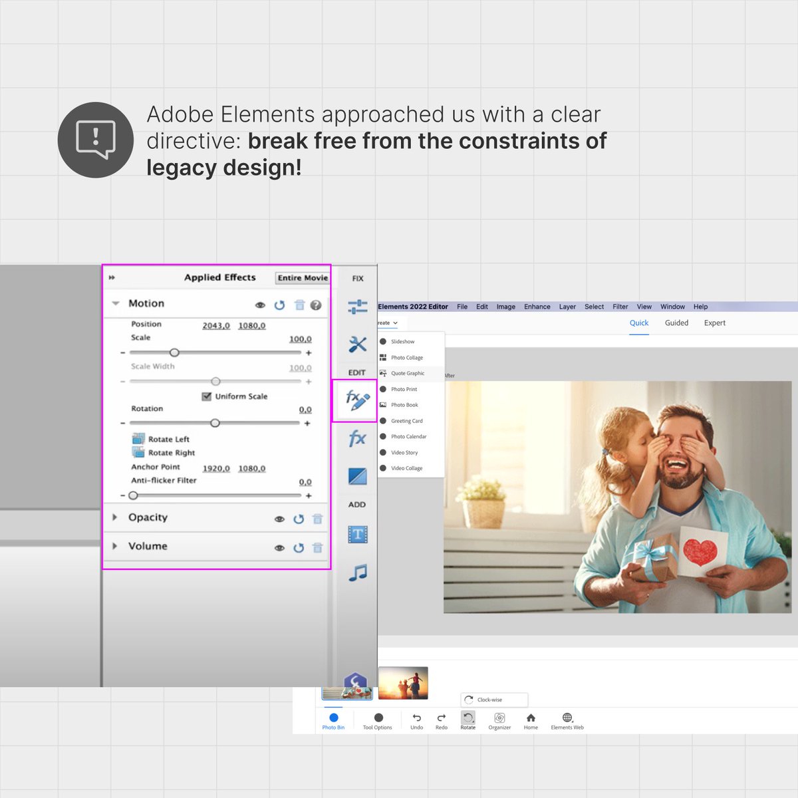Screen dimensions: 798x798
Task: Reset the Motion effect
Action: (279, 305)
